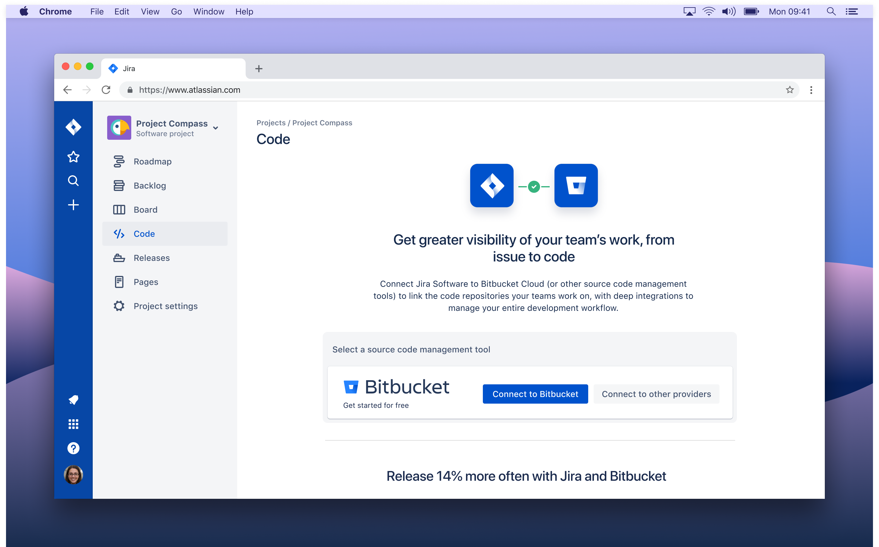Click 'Software project' subtitle text
The height and width of the screenshot is (547, 879).
point(165,134)
